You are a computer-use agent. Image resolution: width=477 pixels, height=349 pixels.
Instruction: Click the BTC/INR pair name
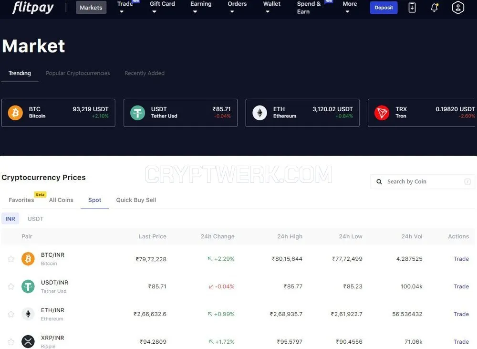[52, 255]
